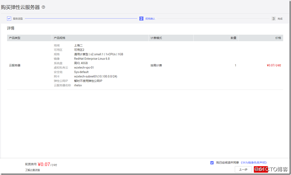The width and height of the screenshot is (291, 175).
Task: Click the 暂时不使用弹性公网IP value
Action: [88, 81]
